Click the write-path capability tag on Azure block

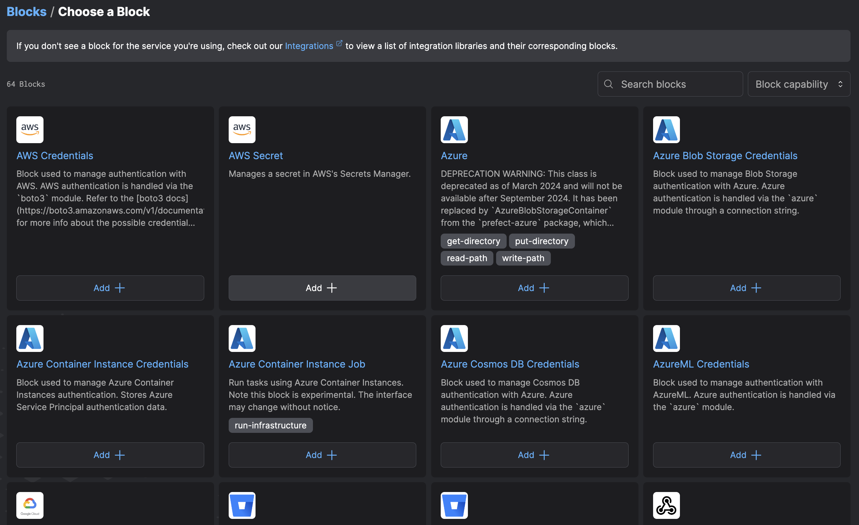coord(523,258)
